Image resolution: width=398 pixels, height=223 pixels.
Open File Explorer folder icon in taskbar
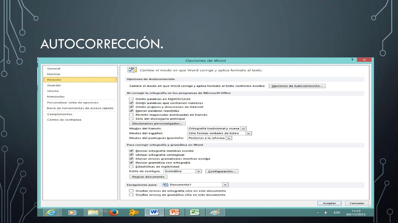93,213
